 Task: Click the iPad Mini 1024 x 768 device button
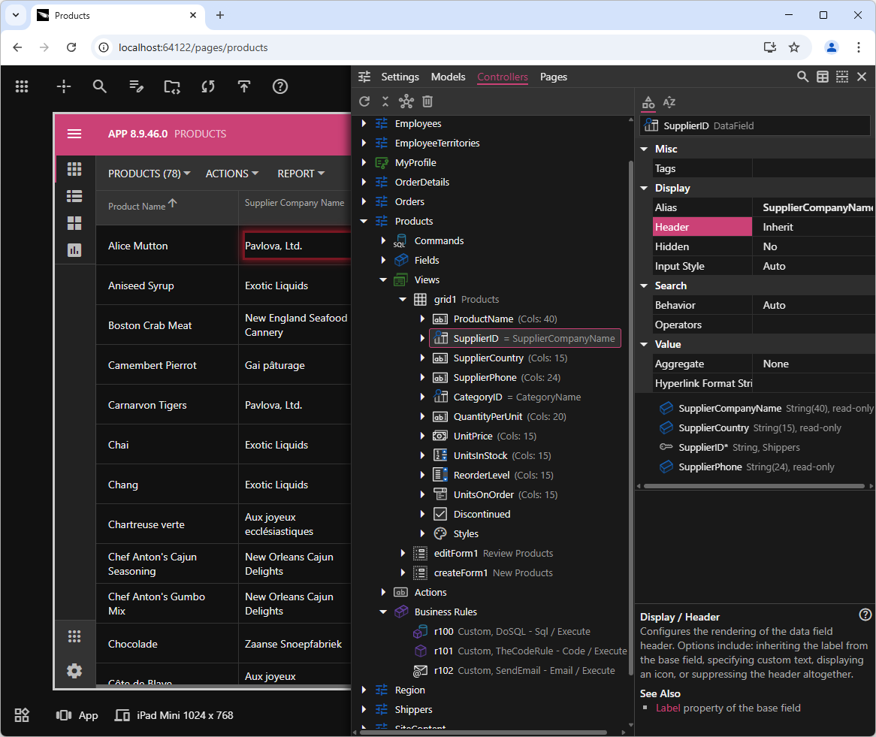click(174, 715)
